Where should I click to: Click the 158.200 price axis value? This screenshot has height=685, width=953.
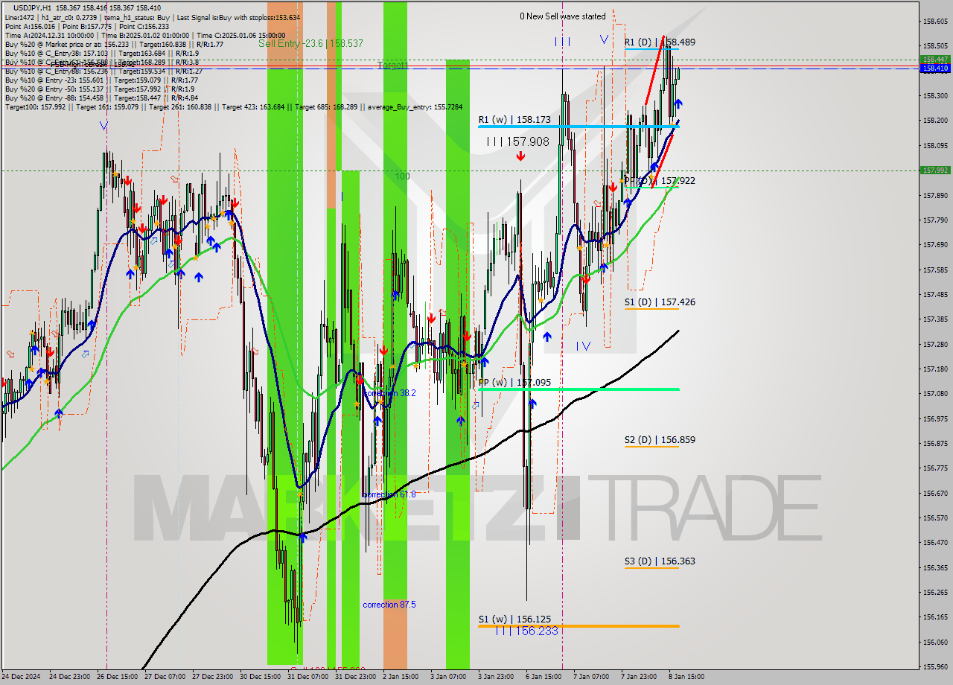pyautogui.click(x=935, y=120)
